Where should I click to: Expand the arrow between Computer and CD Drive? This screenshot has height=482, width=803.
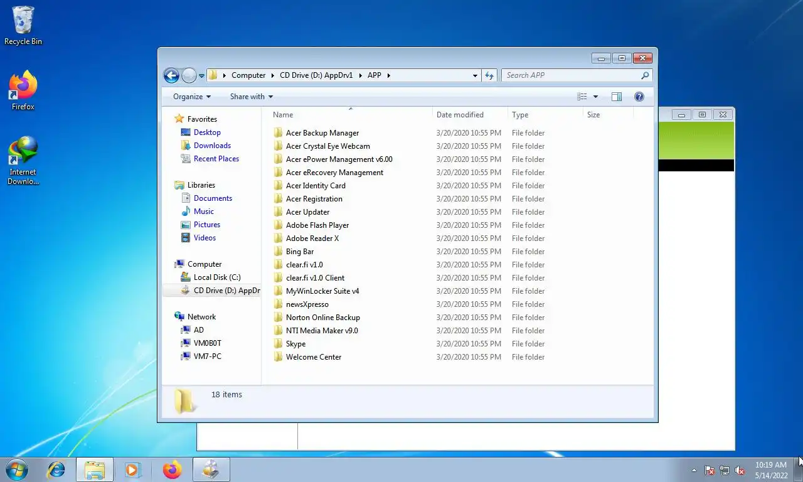[273, 75]
